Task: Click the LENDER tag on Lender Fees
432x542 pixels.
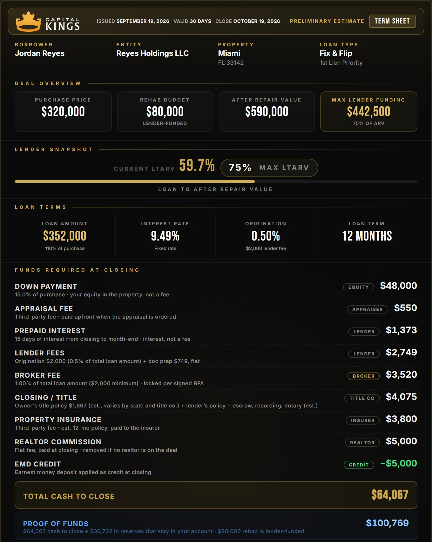Action: (364, 354)
